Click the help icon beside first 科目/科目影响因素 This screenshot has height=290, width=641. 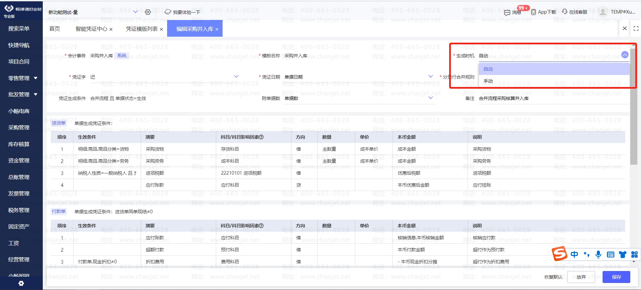261,137
